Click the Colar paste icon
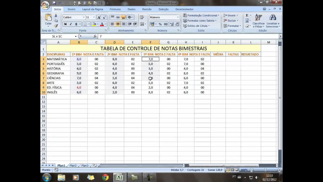Screen dimensions: 323x182 pos(48,18)
